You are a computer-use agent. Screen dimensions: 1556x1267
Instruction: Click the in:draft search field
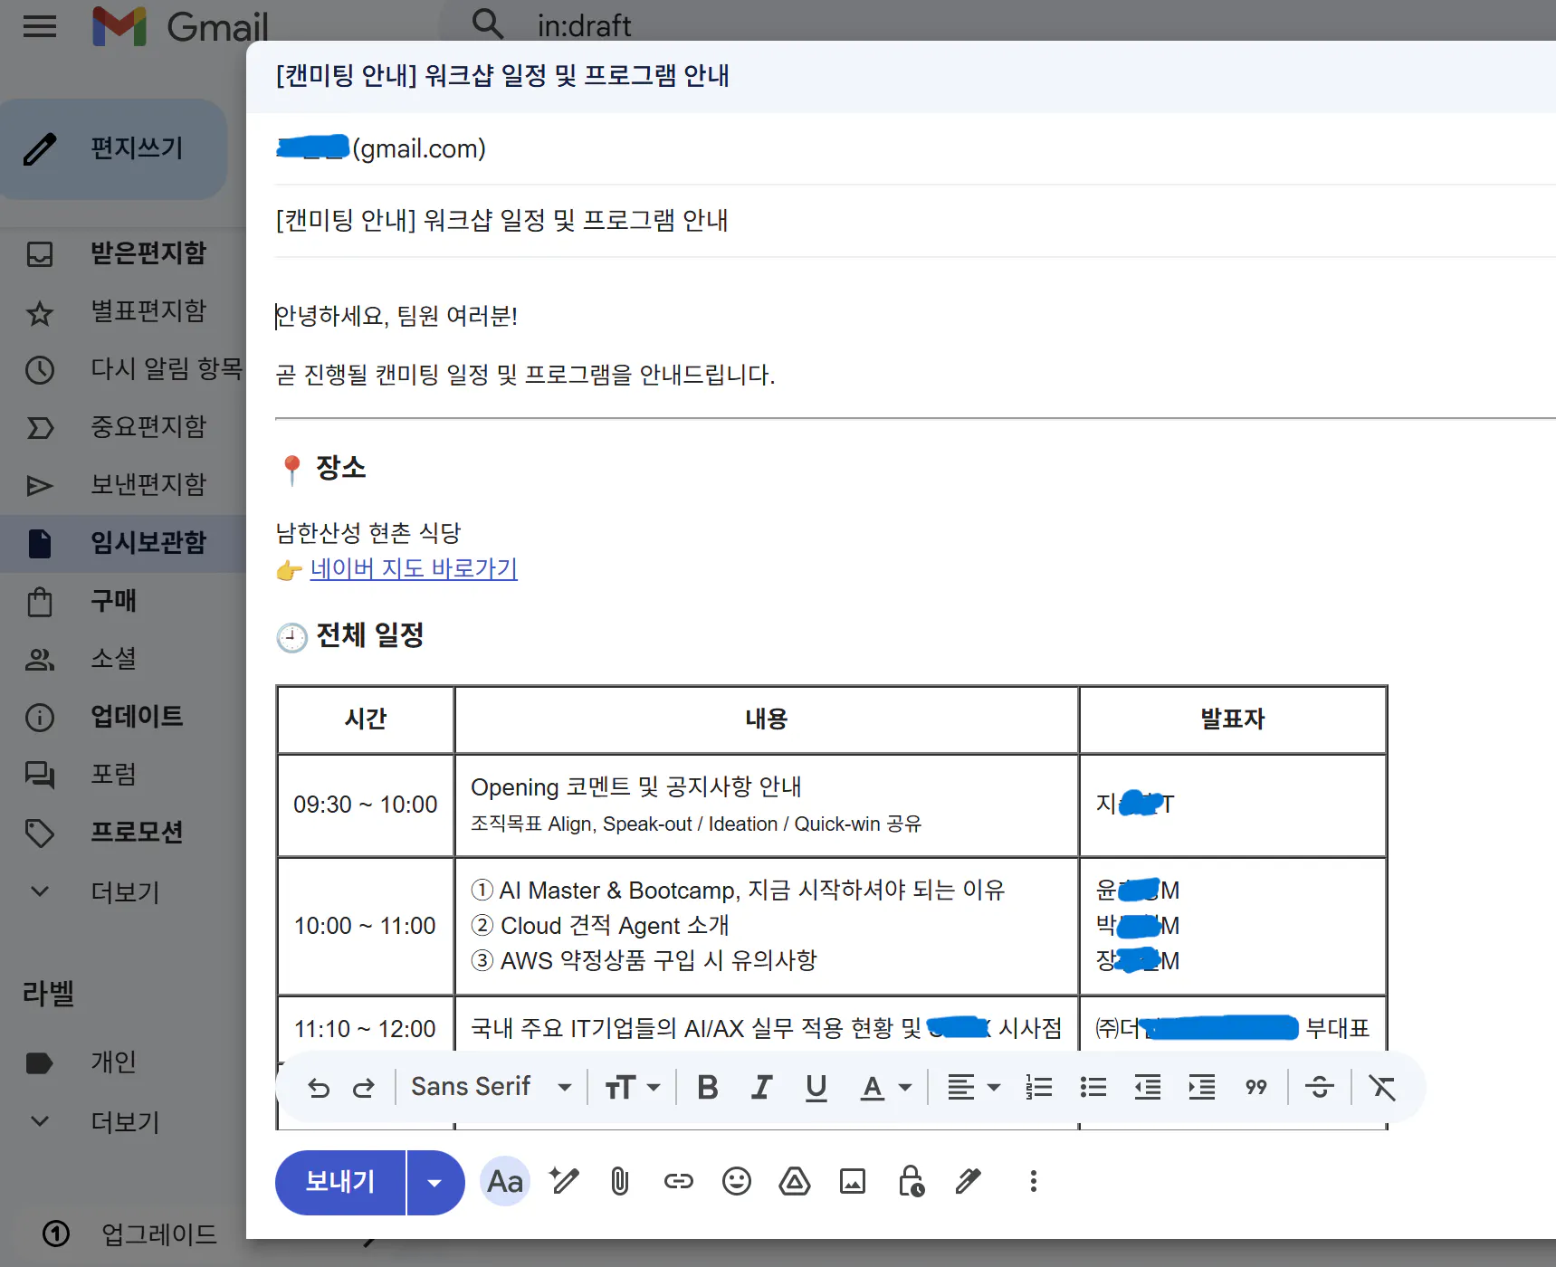(x=584, y=24)
